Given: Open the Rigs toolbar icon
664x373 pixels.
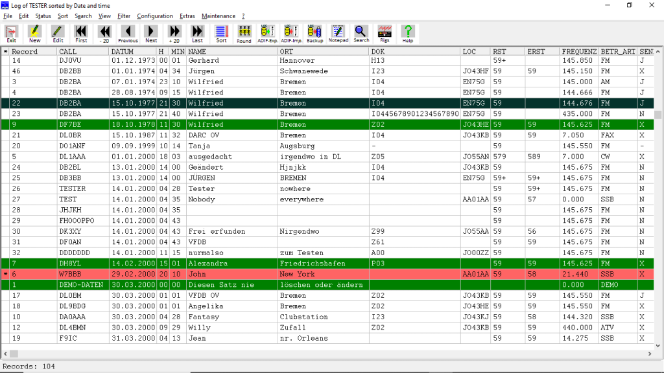Looking at the screenshot, I should click(x=385, y=34).
